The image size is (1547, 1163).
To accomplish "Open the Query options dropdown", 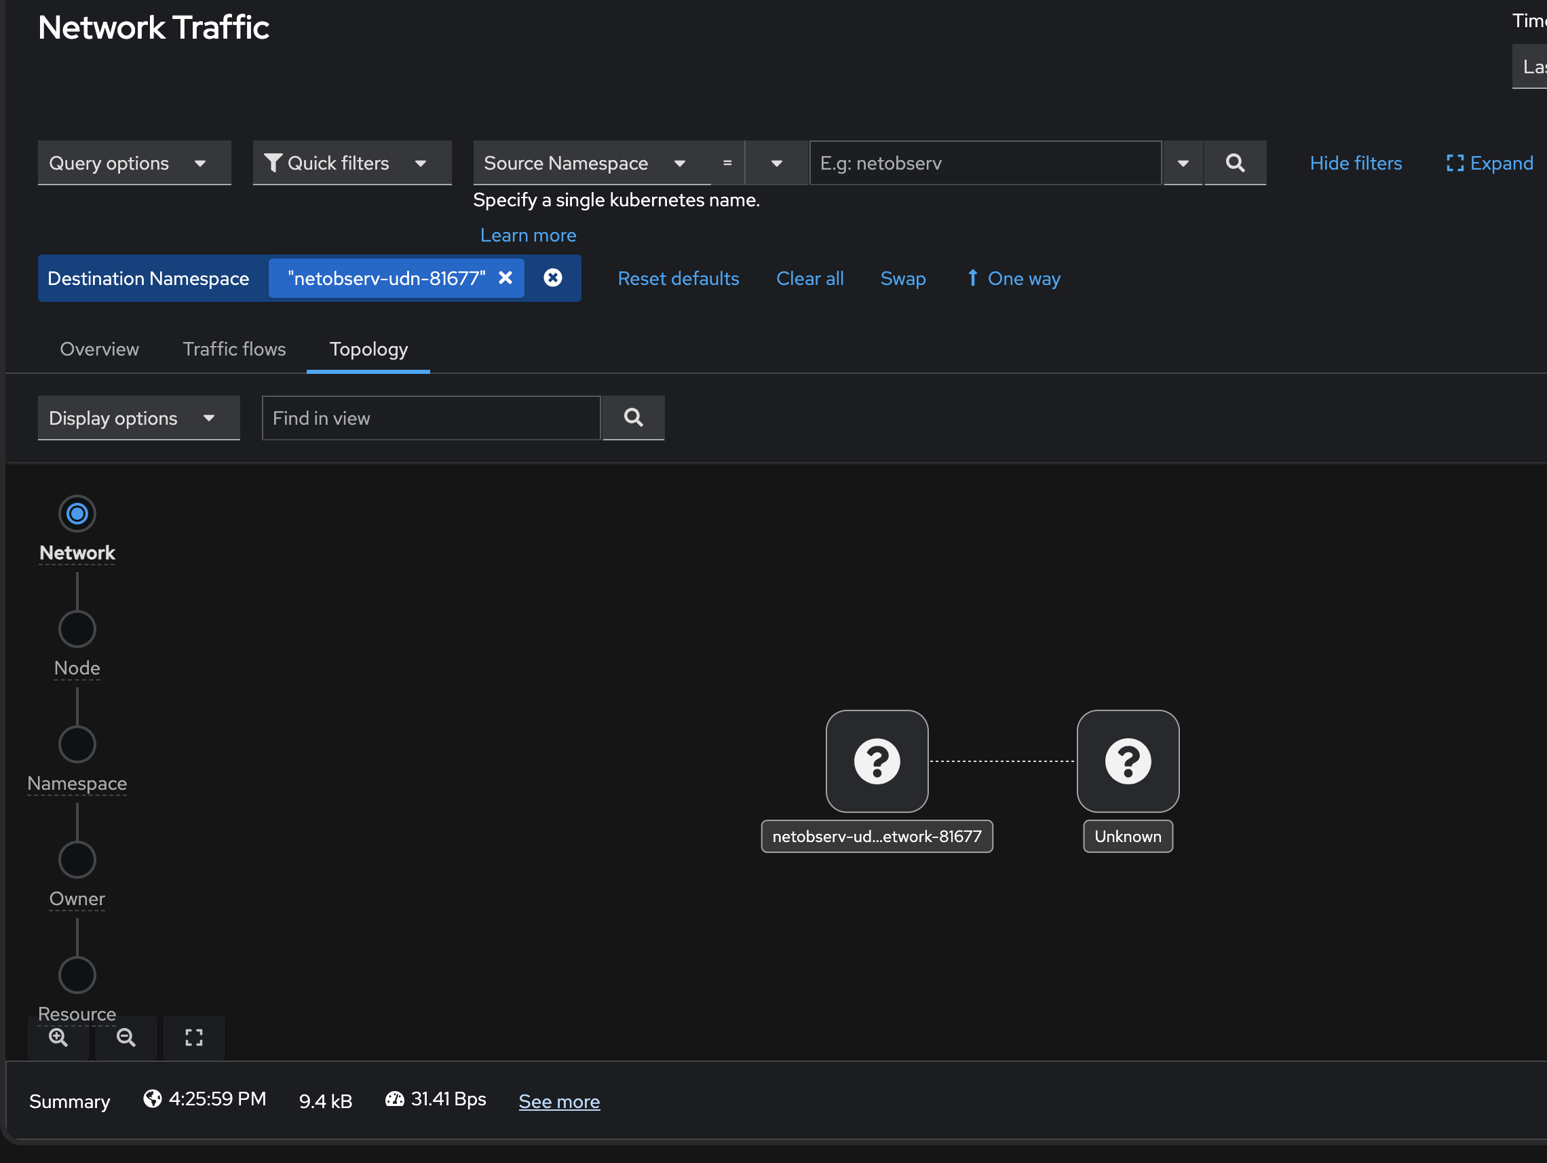I will (x=134, y=163).
